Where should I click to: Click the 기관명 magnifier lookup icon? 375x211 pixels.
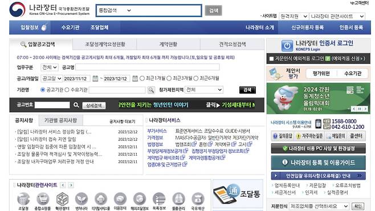(151, 90)
